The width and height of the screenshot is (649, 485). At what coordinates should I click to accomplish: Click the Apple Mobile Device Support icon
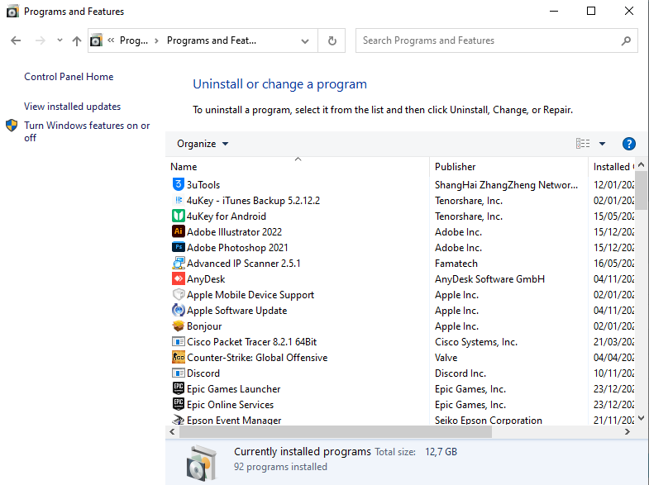[178, 294]
